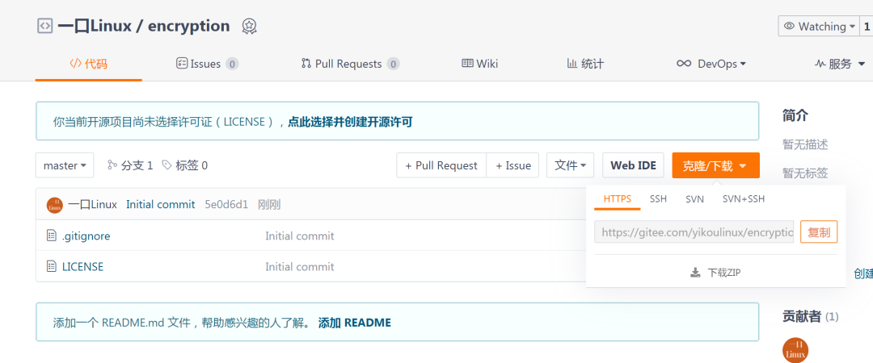This screenshot has width=873, height=363.
Task: Click the repository code icon beside 一口Linux
Action: [x=44, y=26]
